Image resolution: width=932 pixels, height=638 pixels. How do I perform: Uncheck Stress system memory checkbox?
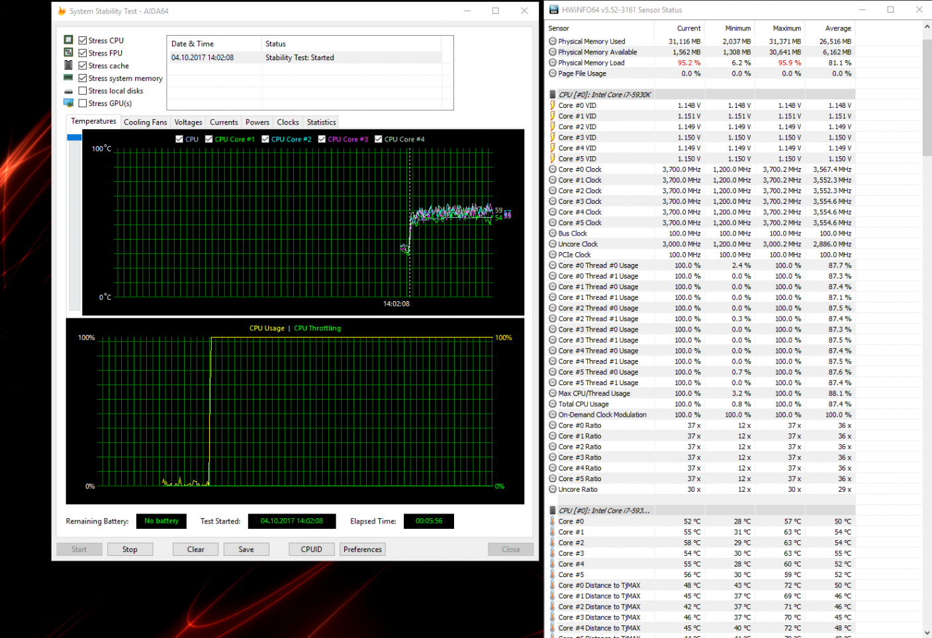(x=83, y=78)
